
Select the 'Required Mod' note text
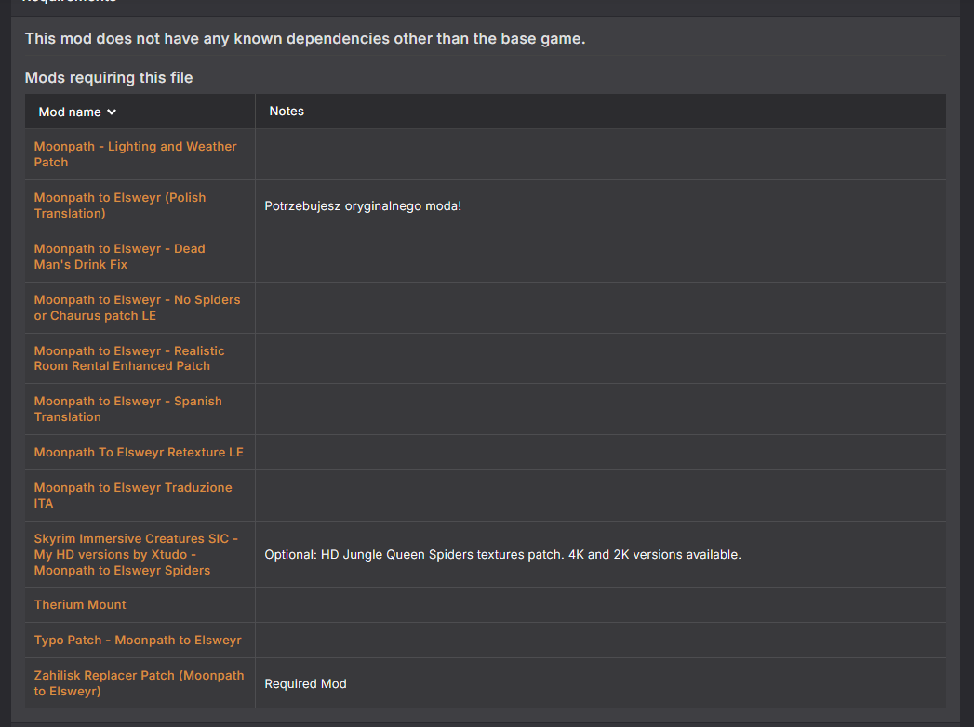[306, 683]
